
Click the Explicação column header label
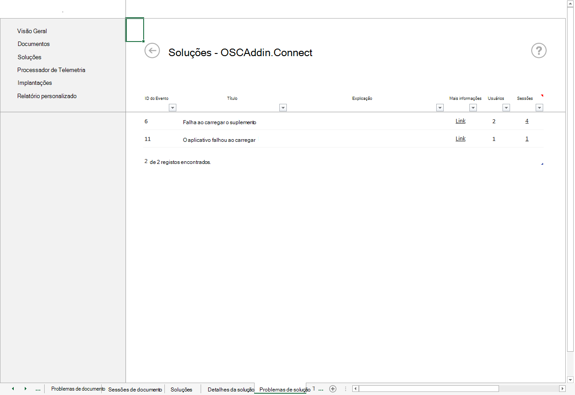click(x=362, y=98)
